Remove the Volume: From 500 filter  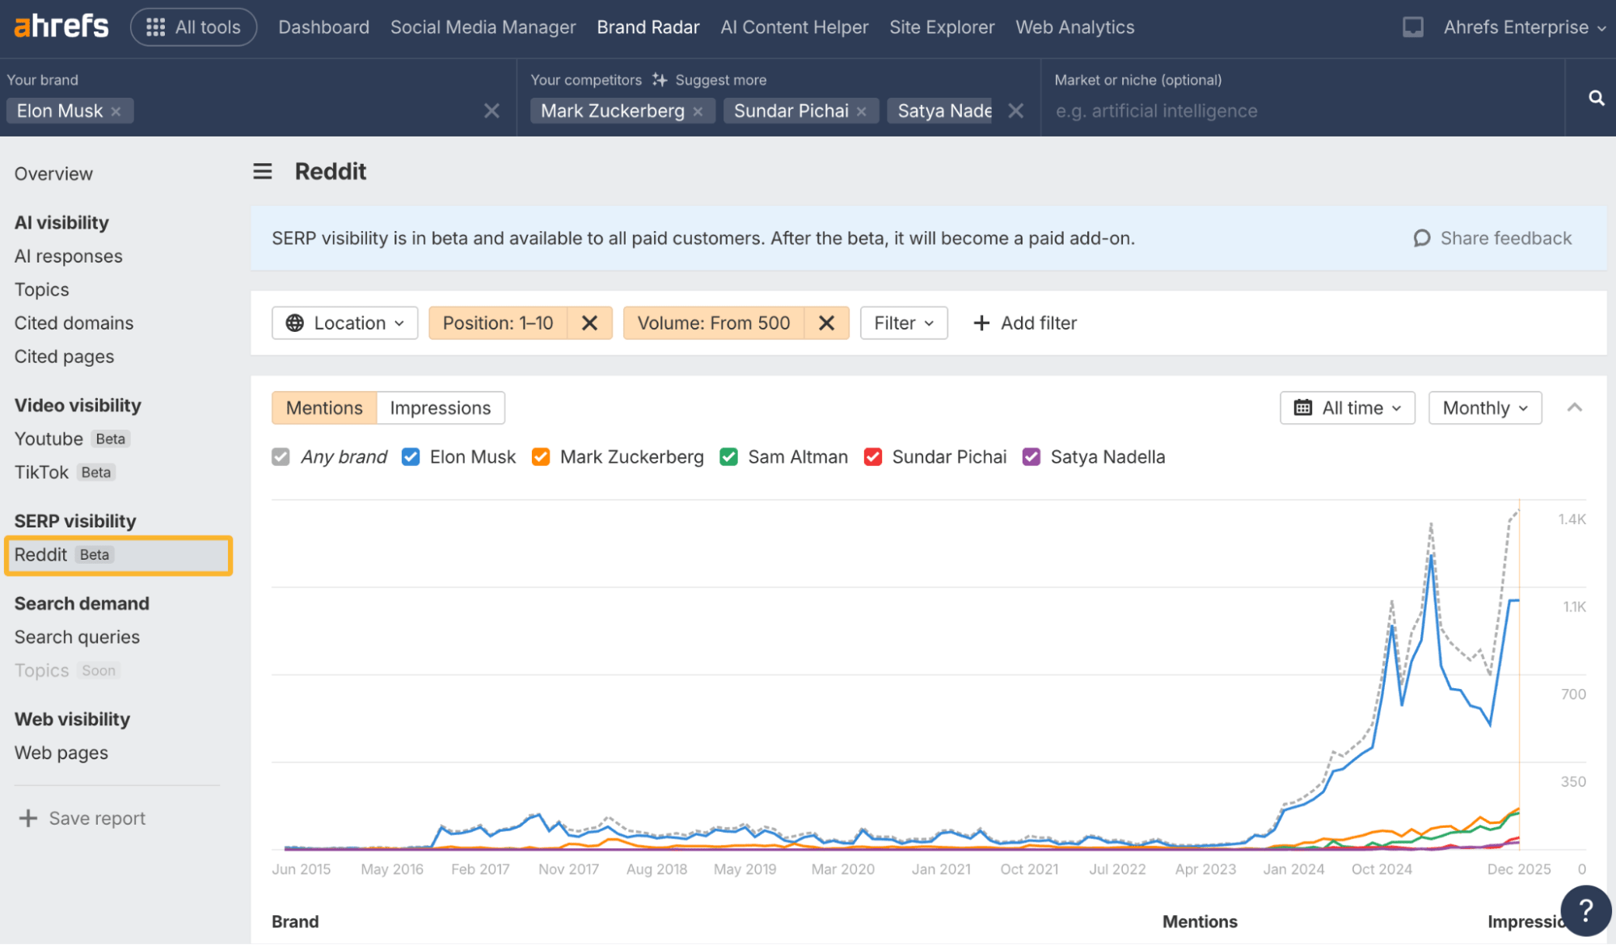click(x=826, y=323)
